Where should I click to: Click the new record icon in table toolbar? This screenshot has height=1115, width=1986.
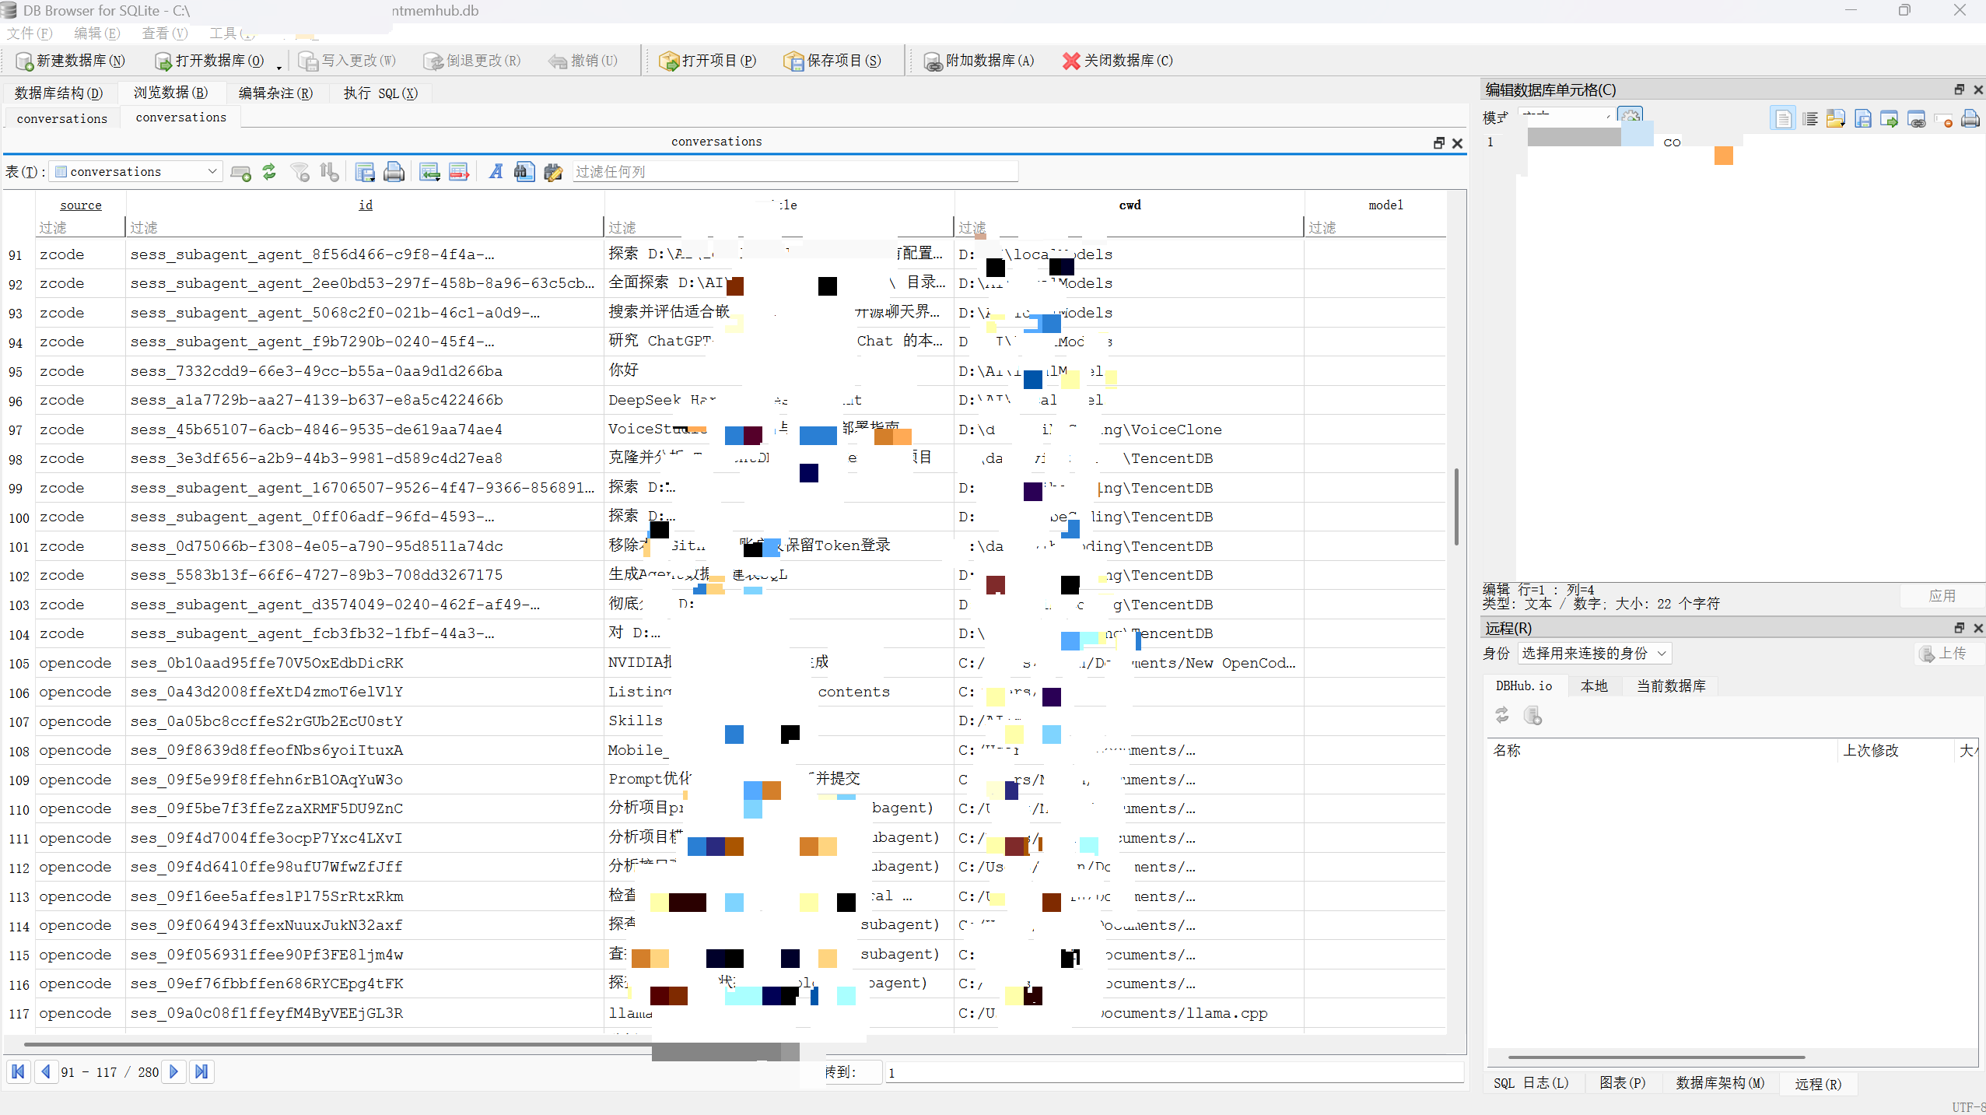[241, 172]
